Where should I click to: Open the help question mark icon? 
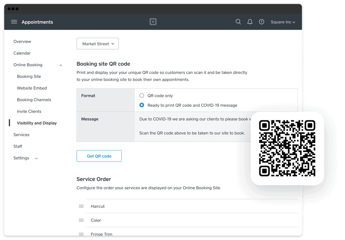[261, 22]
